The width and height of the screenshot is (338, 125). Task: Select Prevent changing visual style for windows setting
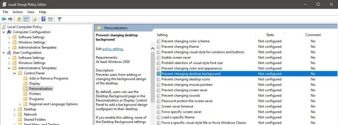(x=203, y=52)
